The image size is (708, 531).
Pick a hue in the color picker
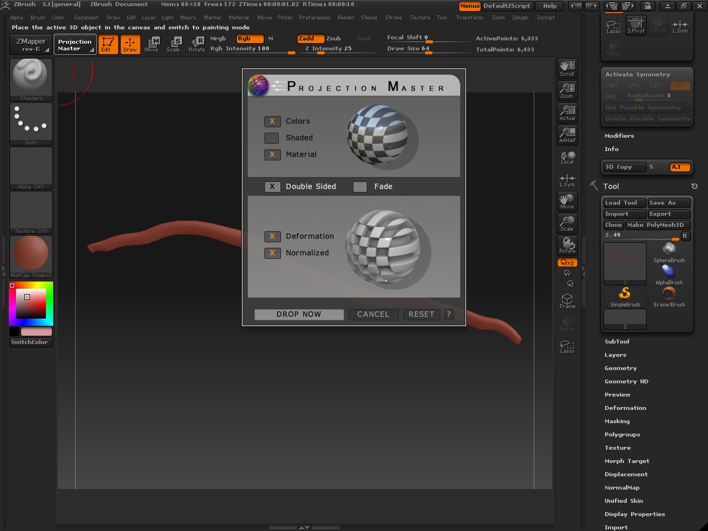click(31, 304)
